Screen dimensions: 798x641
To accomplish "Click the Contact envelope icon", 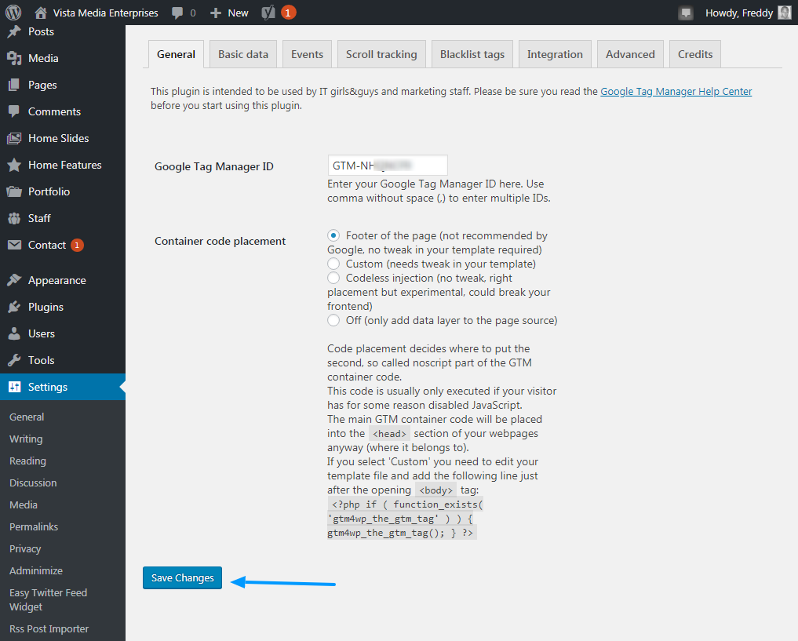I will pyautogui.click(x=14, y=246).
